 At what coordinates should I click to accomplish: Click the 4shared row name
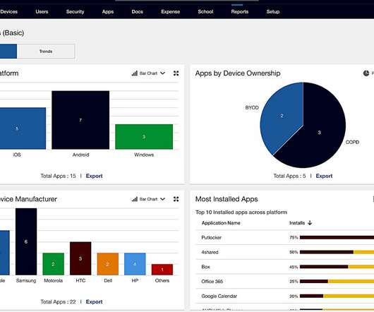[x=210, y=252]
